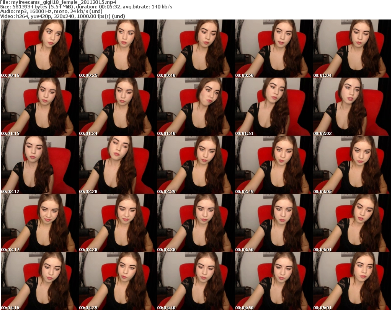Select the thumbnail frame stamped 00:00:40
Screen dimensions: 392x310
(x=196, y=49)
